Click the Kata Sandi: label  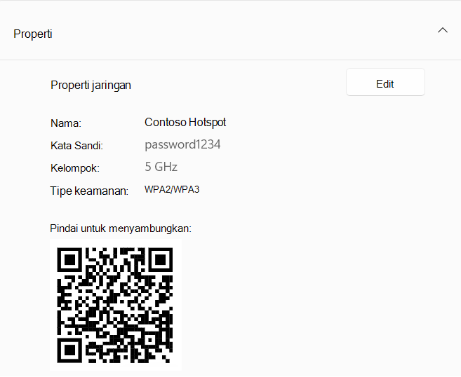tap(76, 146)
